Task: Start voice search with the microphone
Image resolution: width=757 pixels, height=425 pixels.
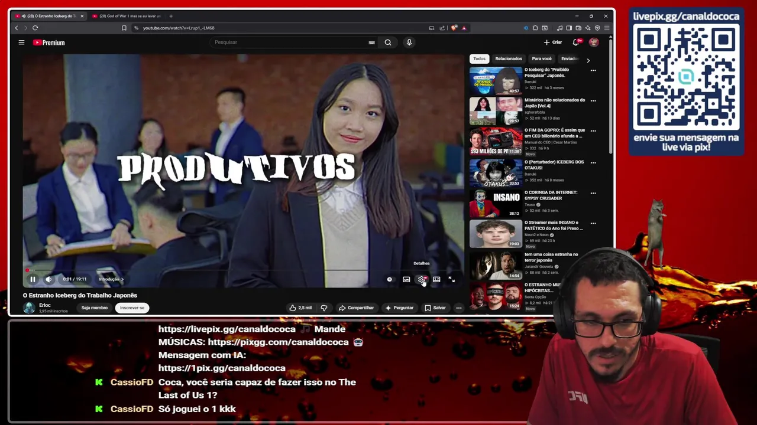Action: click(409, 42)
